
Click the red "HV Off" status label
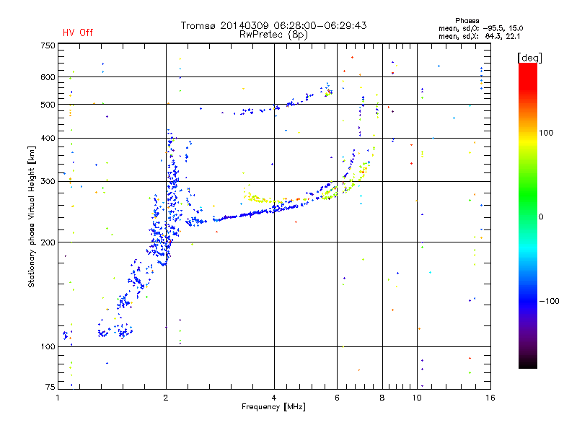[x=78, y=32]
